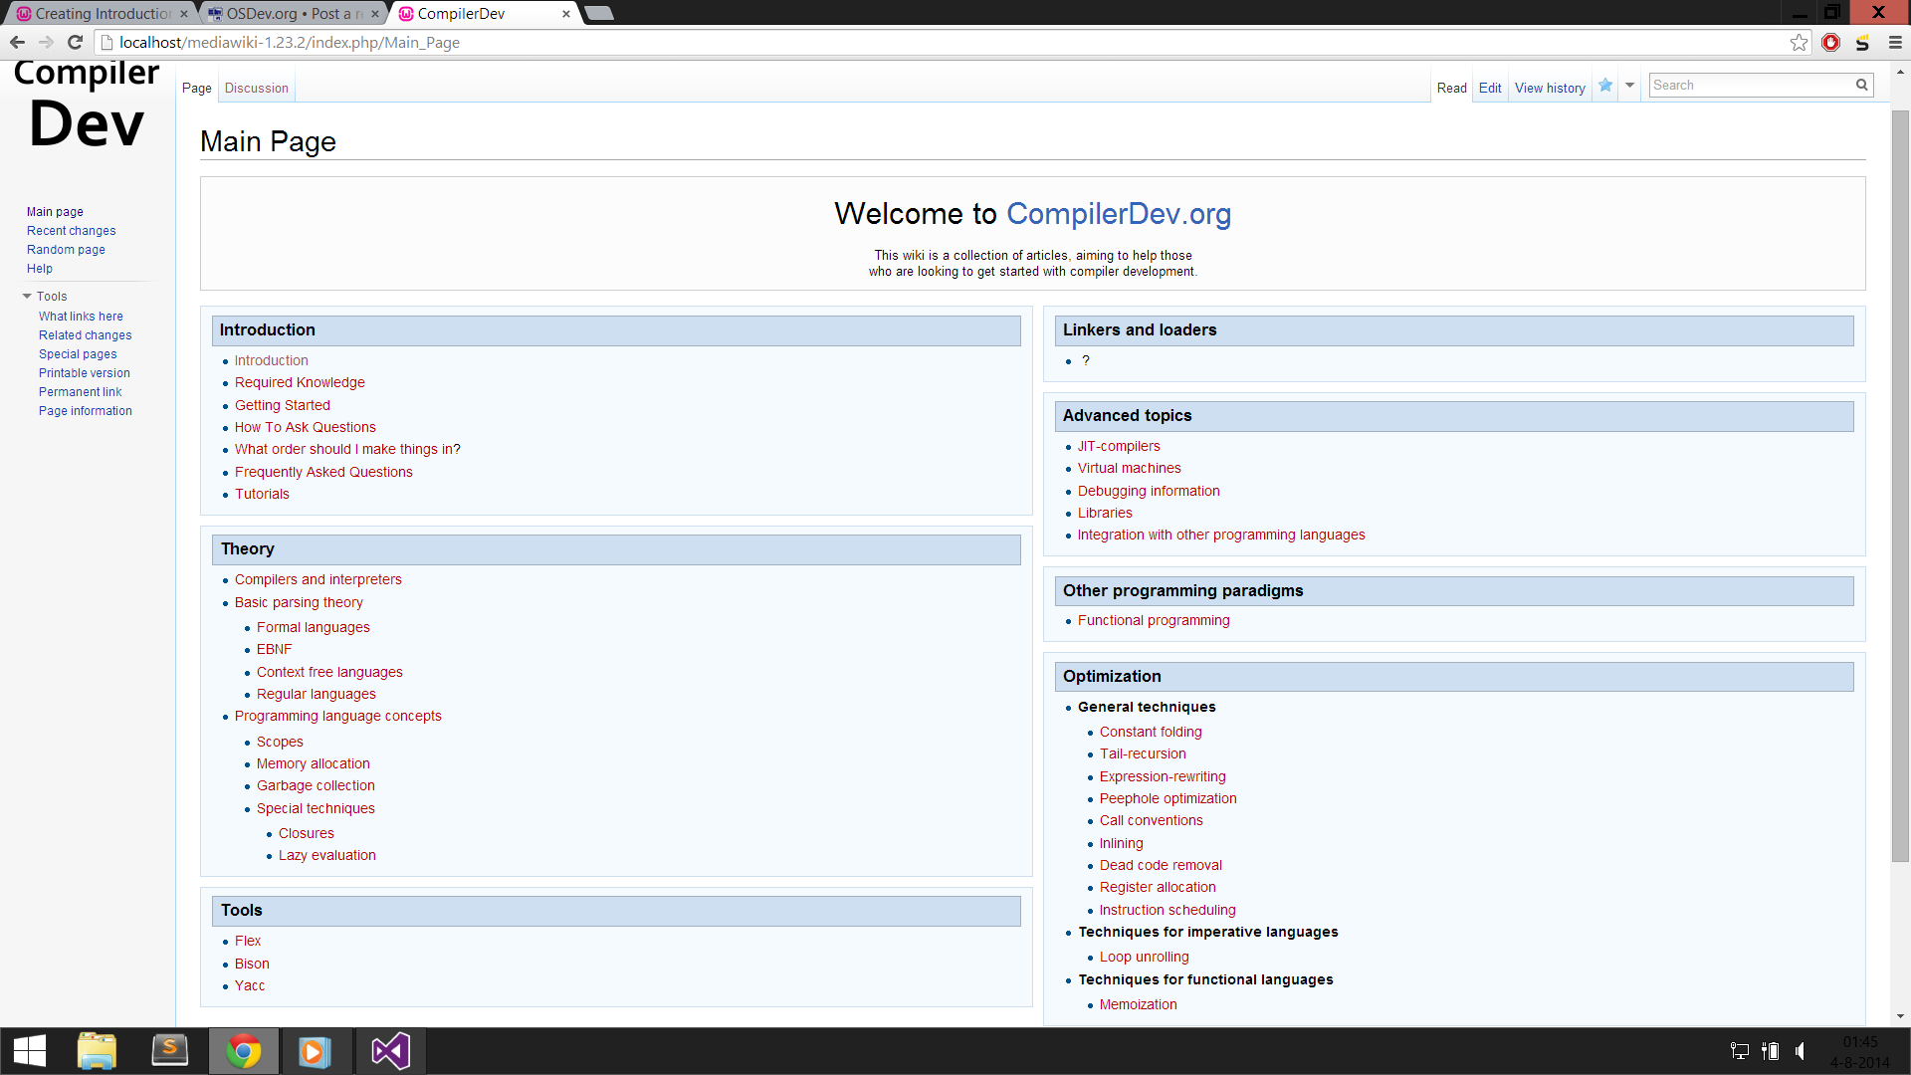Open Functional programming link

(x=1154, y=620)
